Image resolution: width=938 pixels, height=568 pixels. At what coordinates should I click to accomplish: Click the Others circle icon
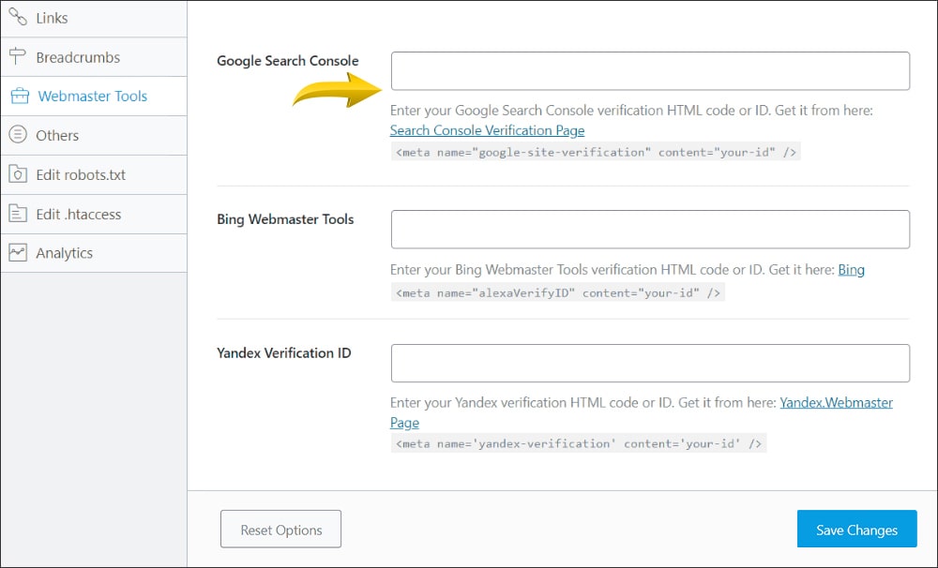pos(18,135)
